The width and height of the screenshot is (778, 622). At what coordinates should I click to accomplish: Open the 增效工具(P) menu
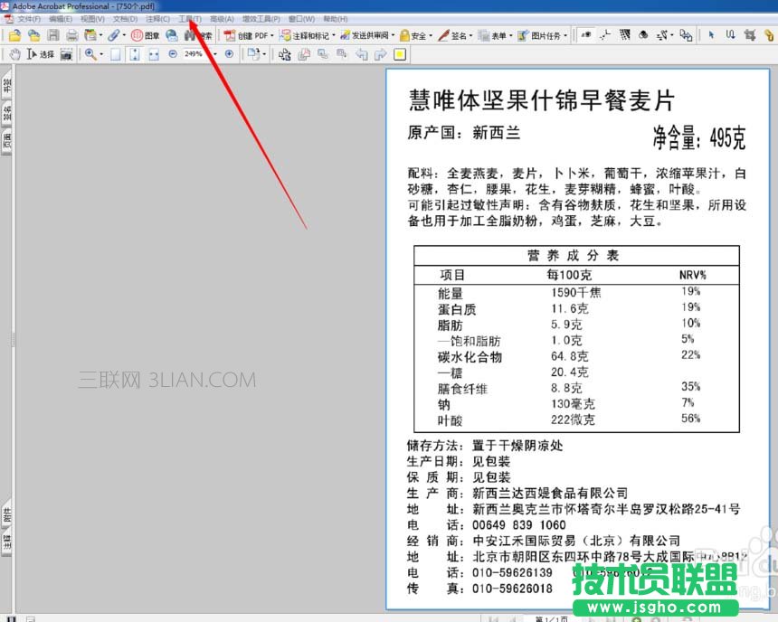261,19
